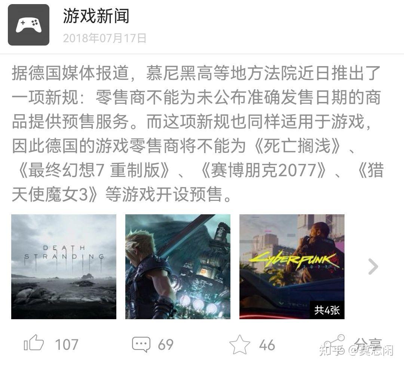Screen dimensions: 404x367
Task: Click the 69 comments count
Action: pos(166,345)
